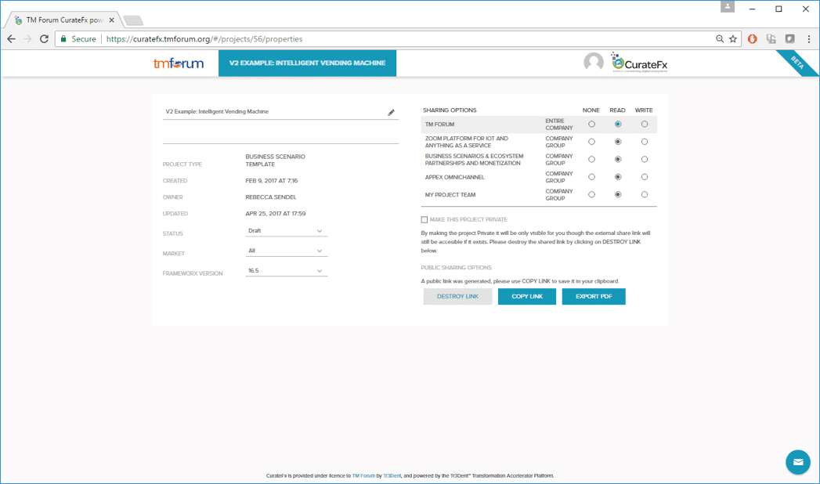Screen dimensions: 820x484
Task: Click the pencil edit icon beside project name
Action: pos(391,112)
